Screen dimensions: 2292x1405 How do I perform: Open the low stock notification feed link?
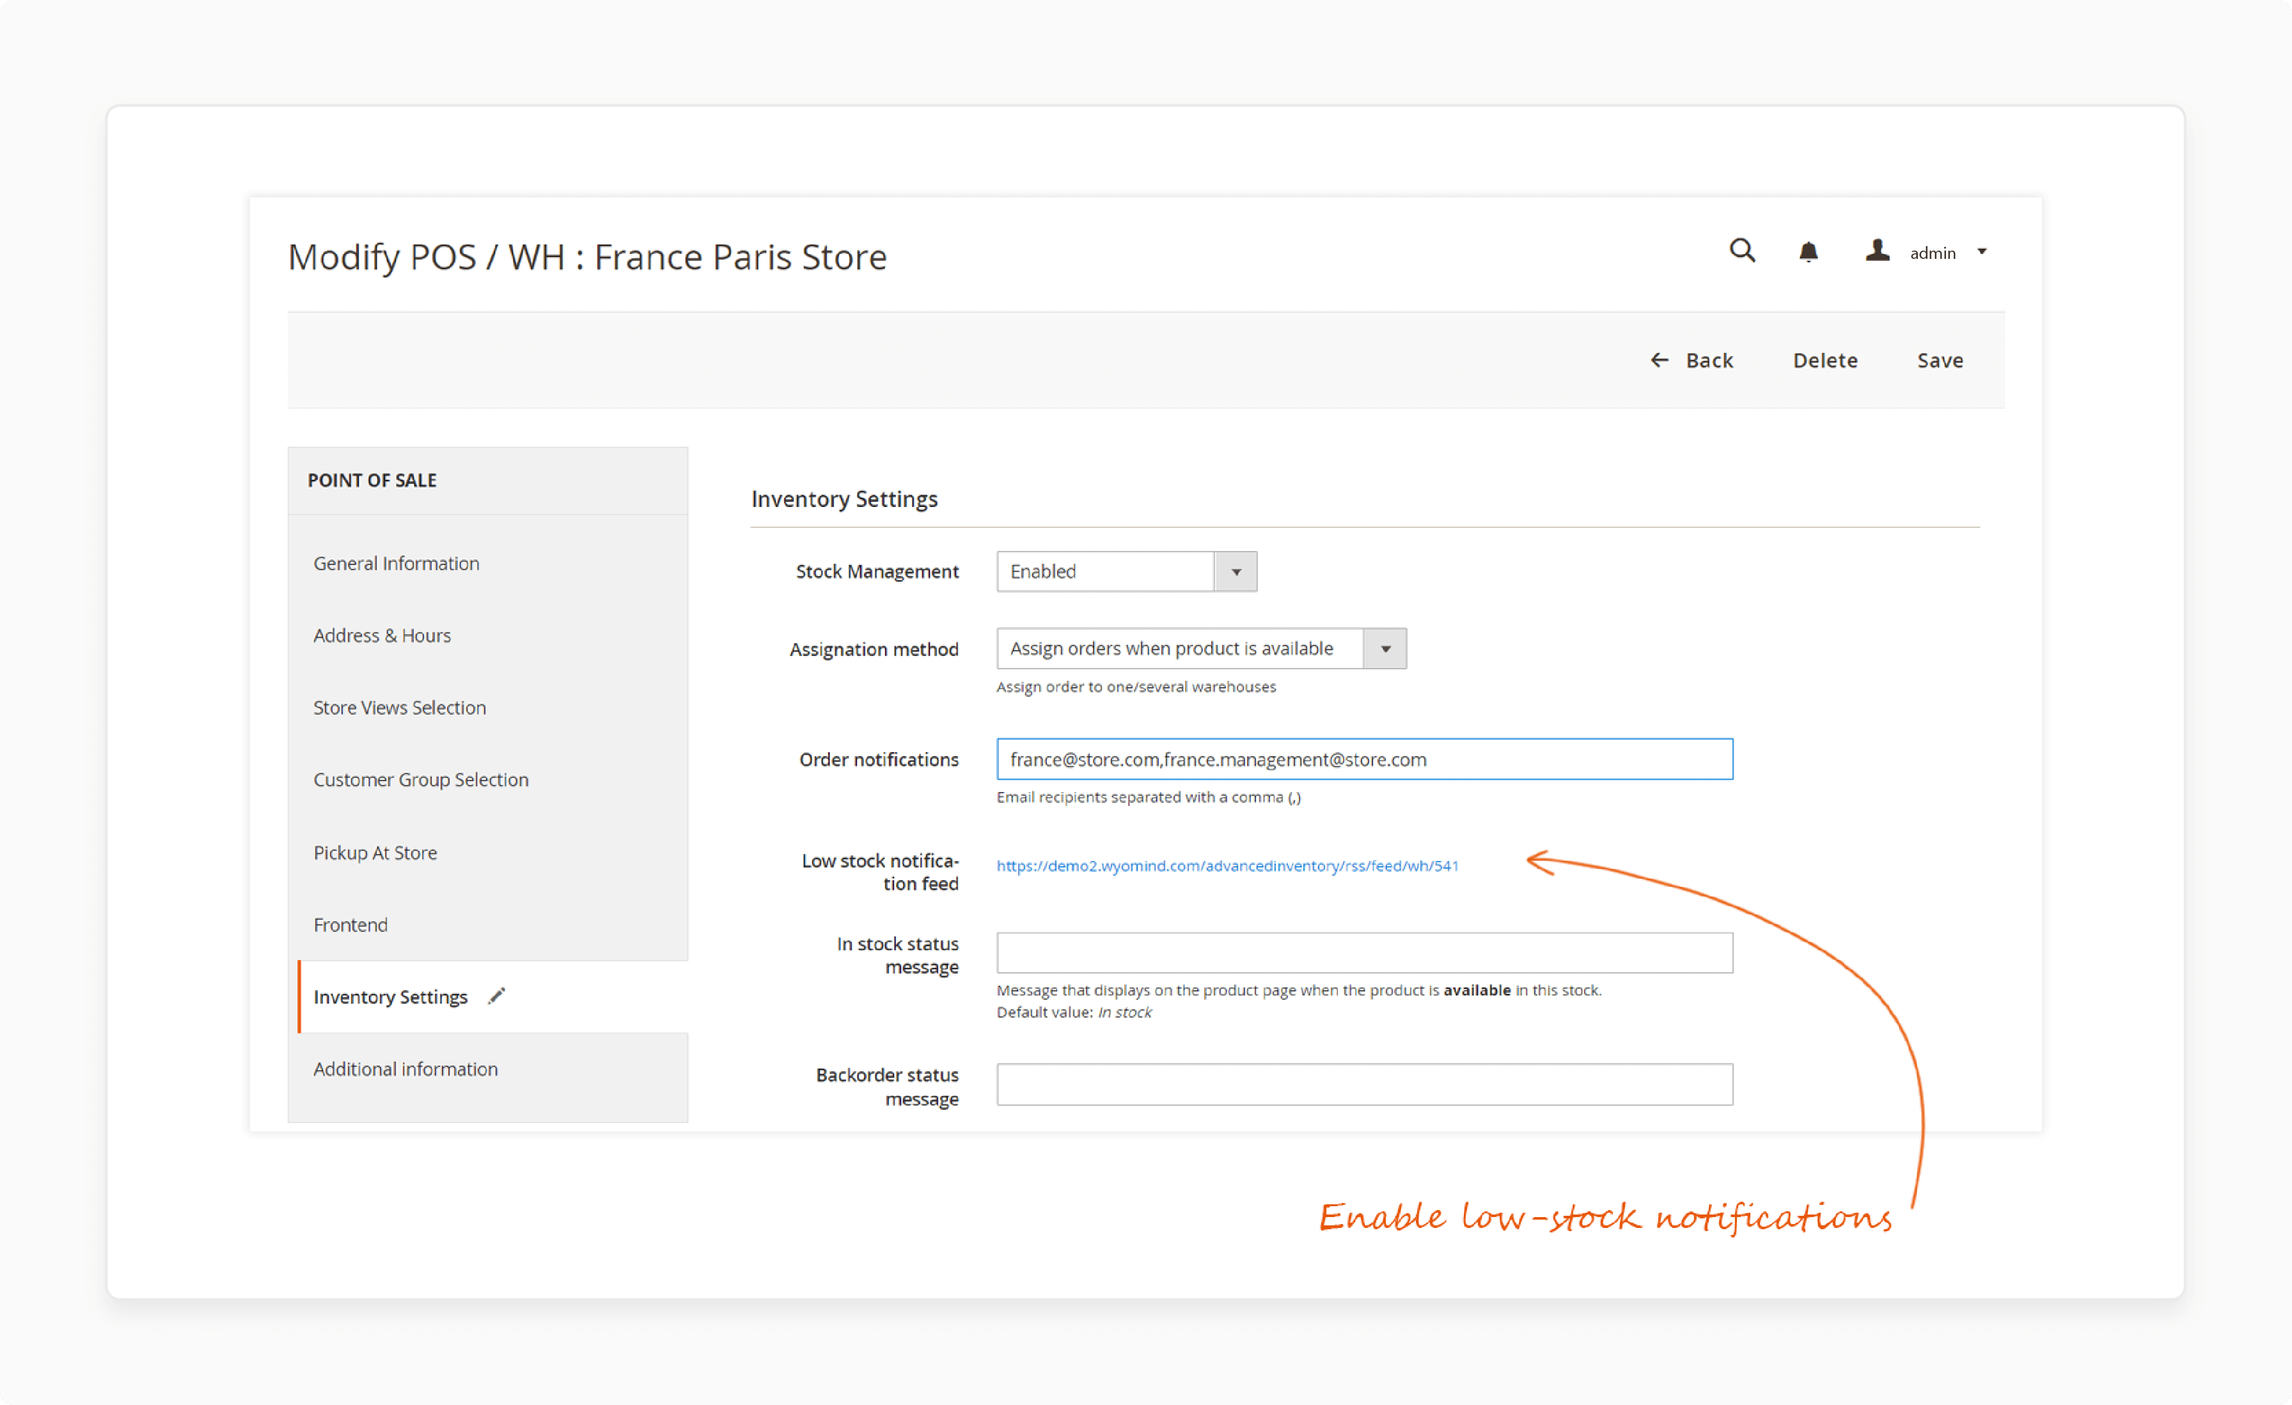1227,866
